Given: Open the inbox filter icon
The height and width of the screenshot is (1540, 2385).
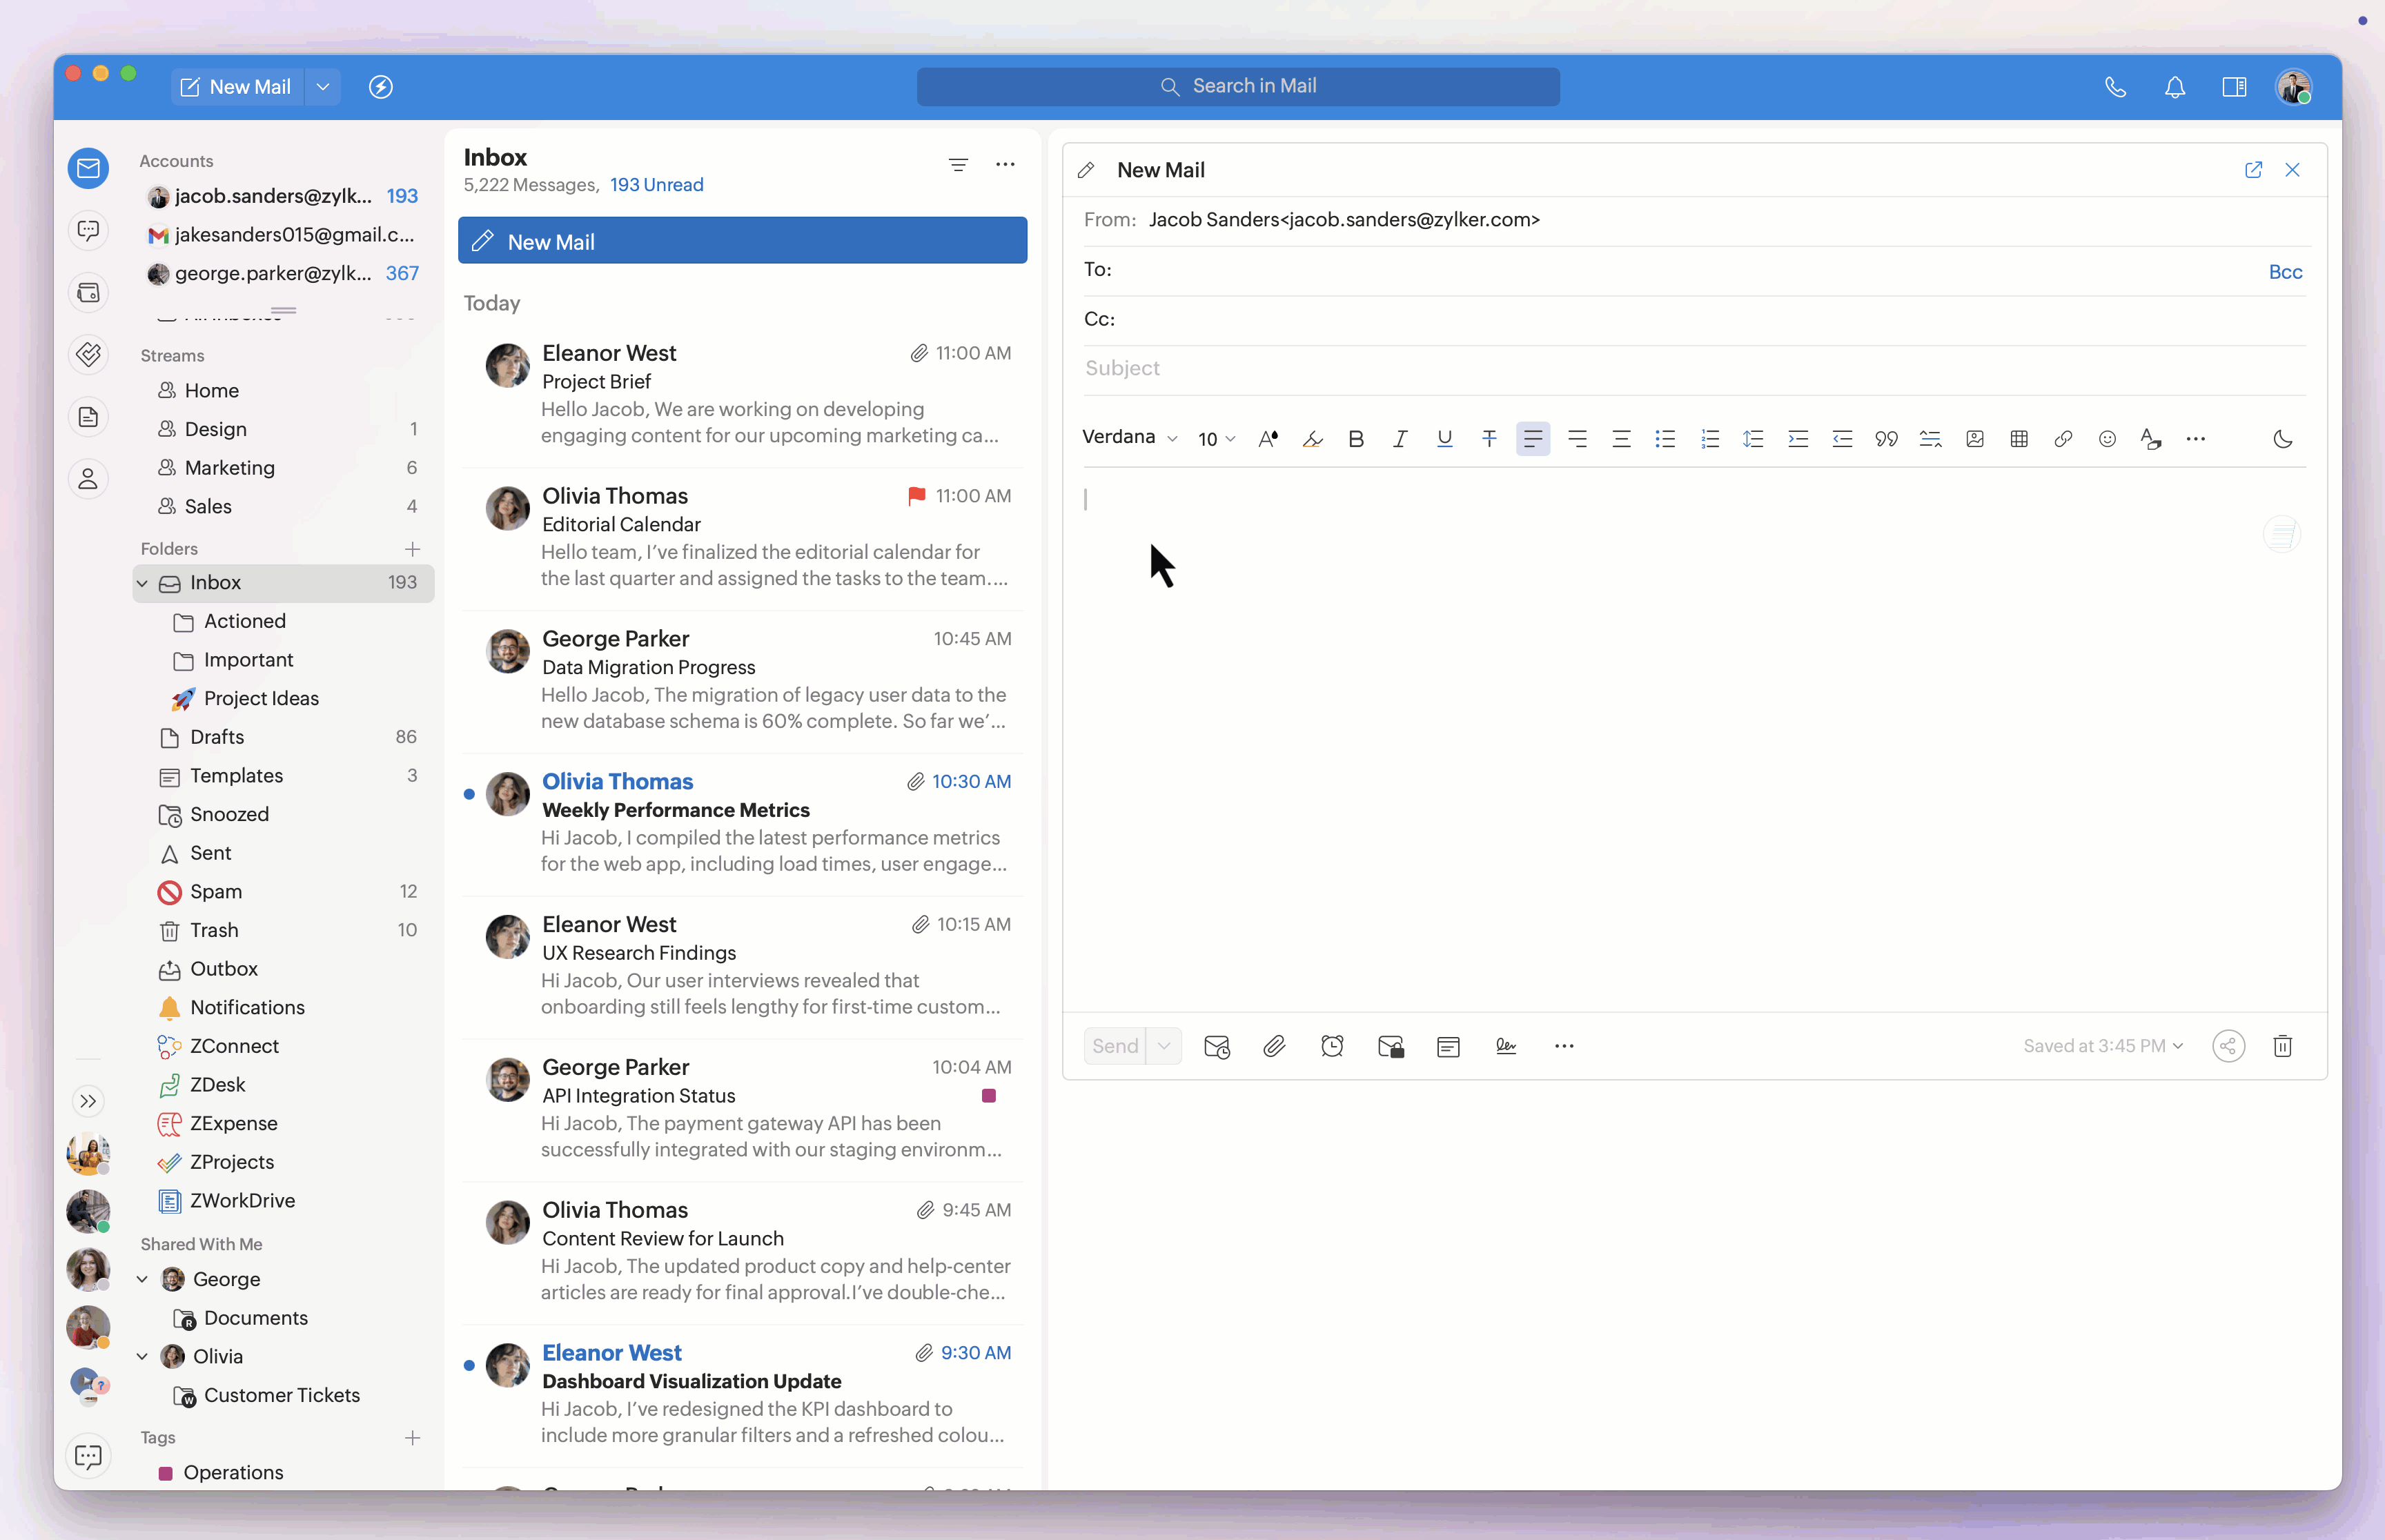Looking at the screenshot, I should 958,165.
